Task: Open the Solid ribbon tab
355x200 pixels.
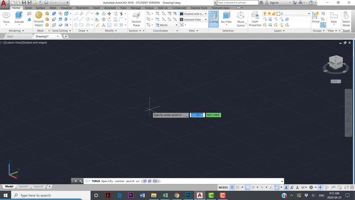Action: pyautogui.click(x=28, y=8)
